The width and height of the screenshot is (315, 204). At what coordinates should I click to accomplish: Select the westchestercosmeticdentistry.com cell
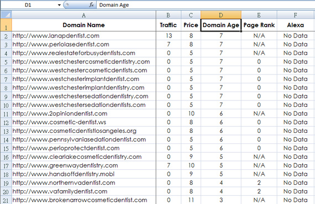pos(84,62)
